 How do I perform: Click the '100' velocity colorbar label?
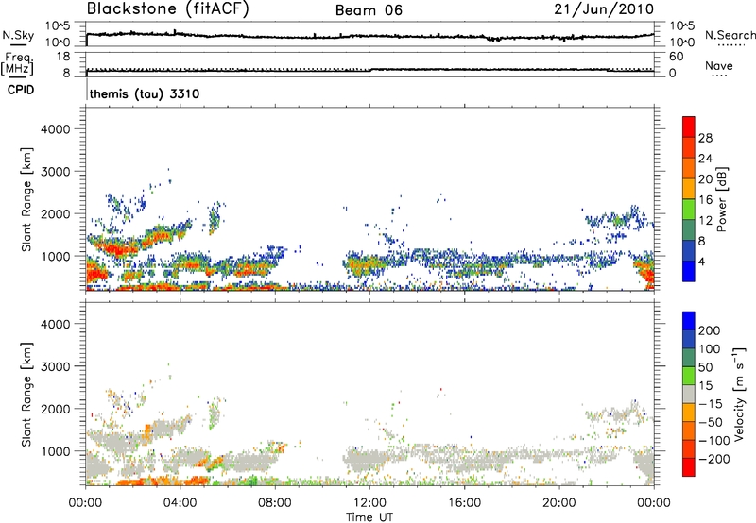[710, 349]
